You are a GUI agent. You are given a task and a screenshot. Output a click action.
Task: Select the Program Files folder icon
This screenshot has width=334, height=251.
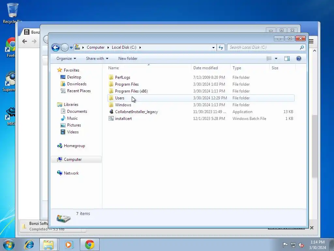coord(111,84)
